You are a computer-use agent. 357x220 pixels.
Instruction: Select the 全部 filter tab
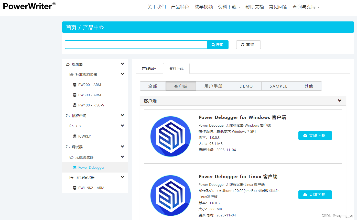[153, 86]
